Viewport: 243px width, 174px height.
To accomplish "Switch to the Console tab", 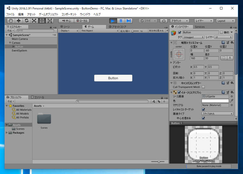I will (38, 97).
